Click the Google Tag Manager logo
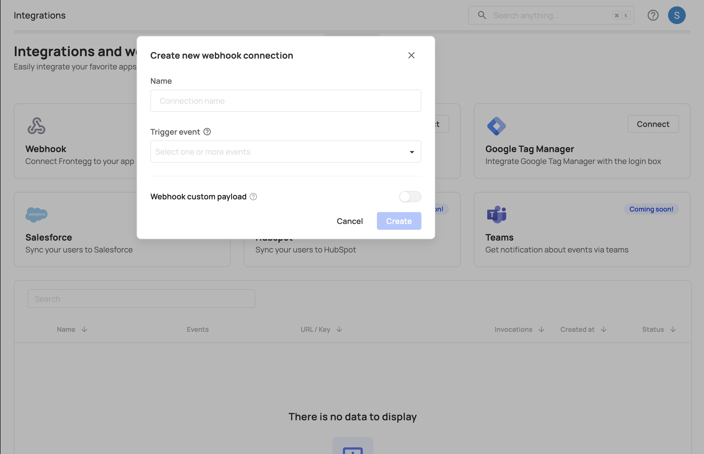The width and height of the screenshot is (704, 454). click(x=496, y=126)
